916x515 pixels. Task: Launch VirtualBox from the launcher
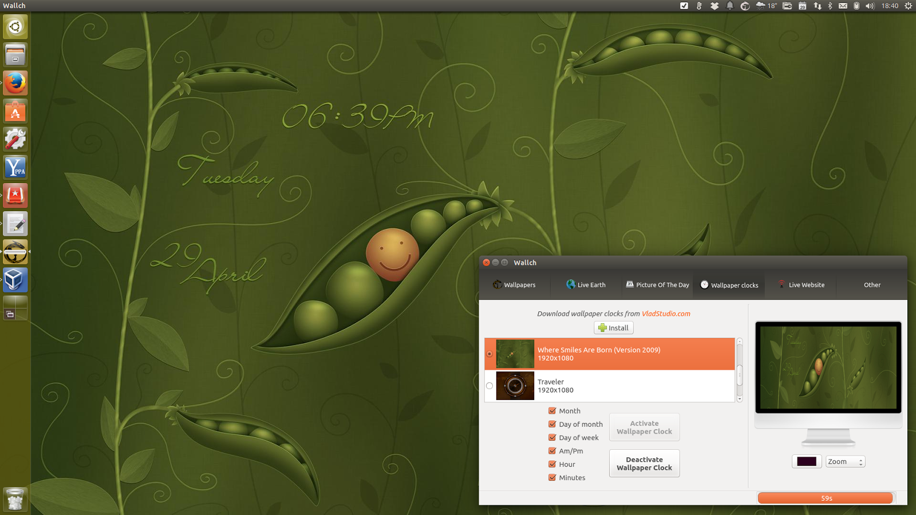pyautogui.click(x=15, y=279)
